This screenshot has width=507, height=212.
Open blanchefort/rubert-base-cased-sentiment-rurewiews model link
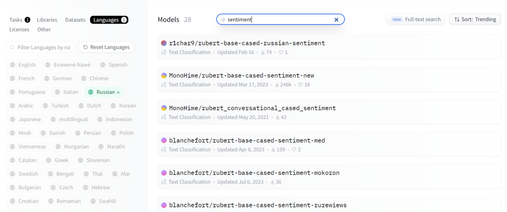(258, 205)
